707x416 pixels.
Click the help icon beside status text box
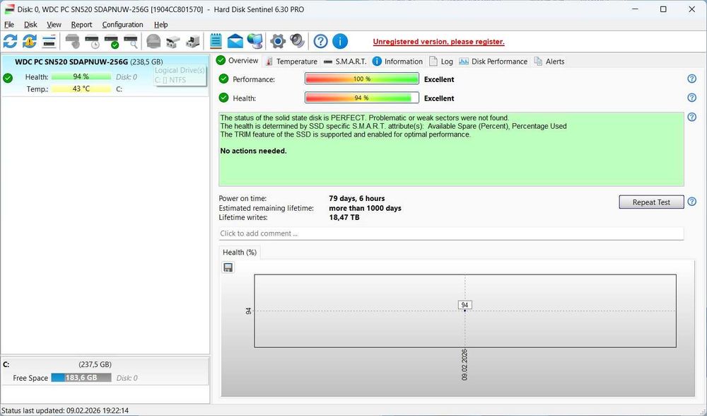tap(691, 117)
